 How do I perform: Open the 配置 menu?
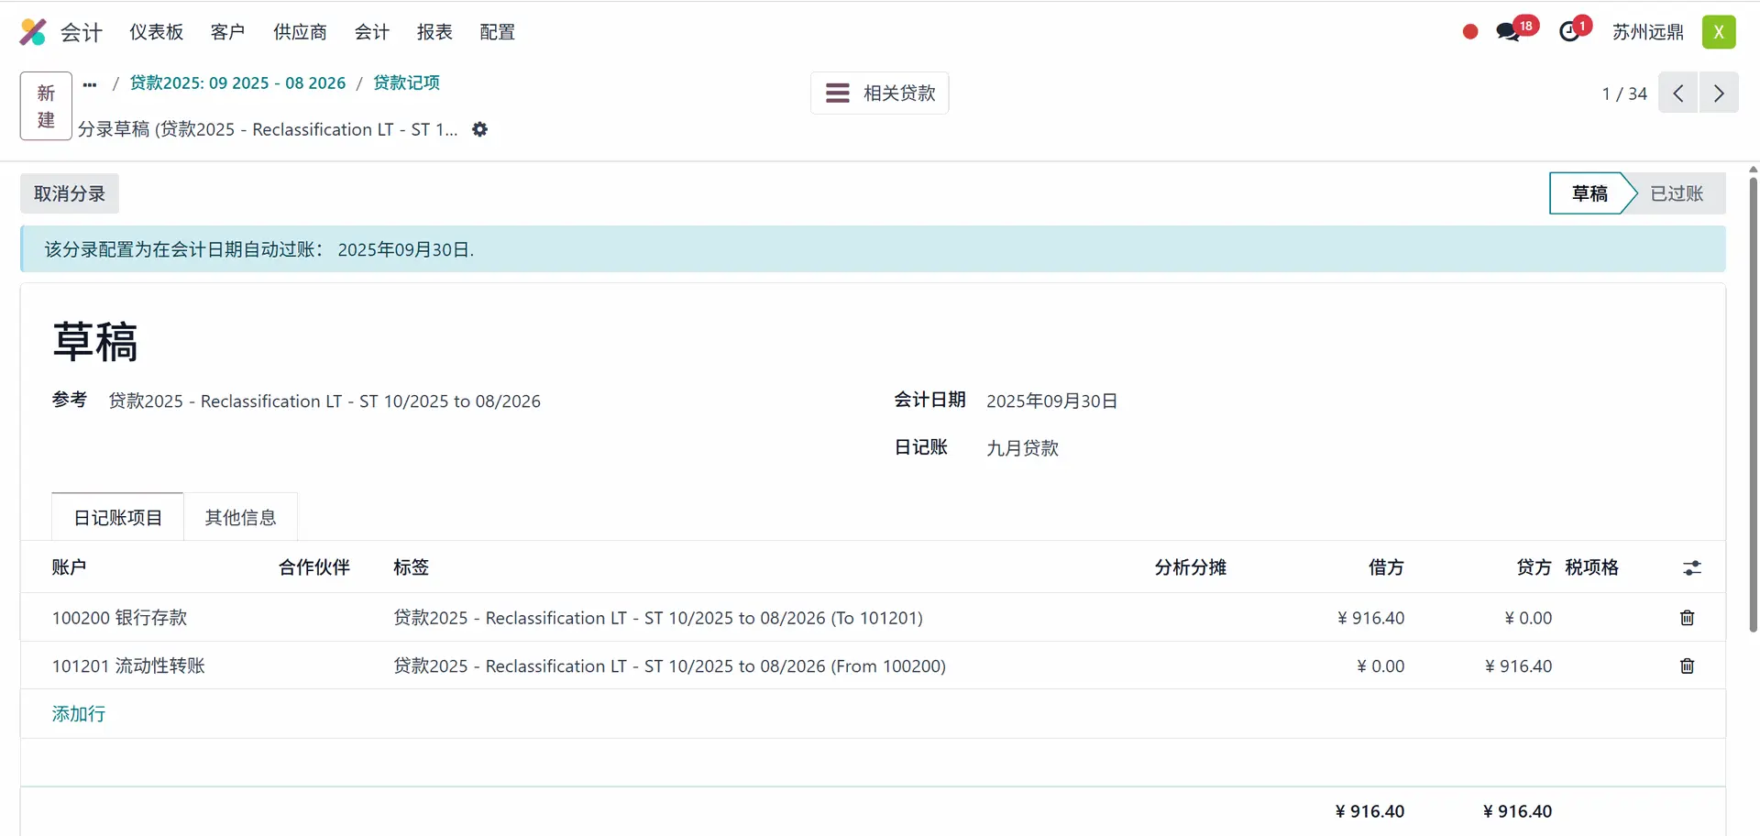497,32
